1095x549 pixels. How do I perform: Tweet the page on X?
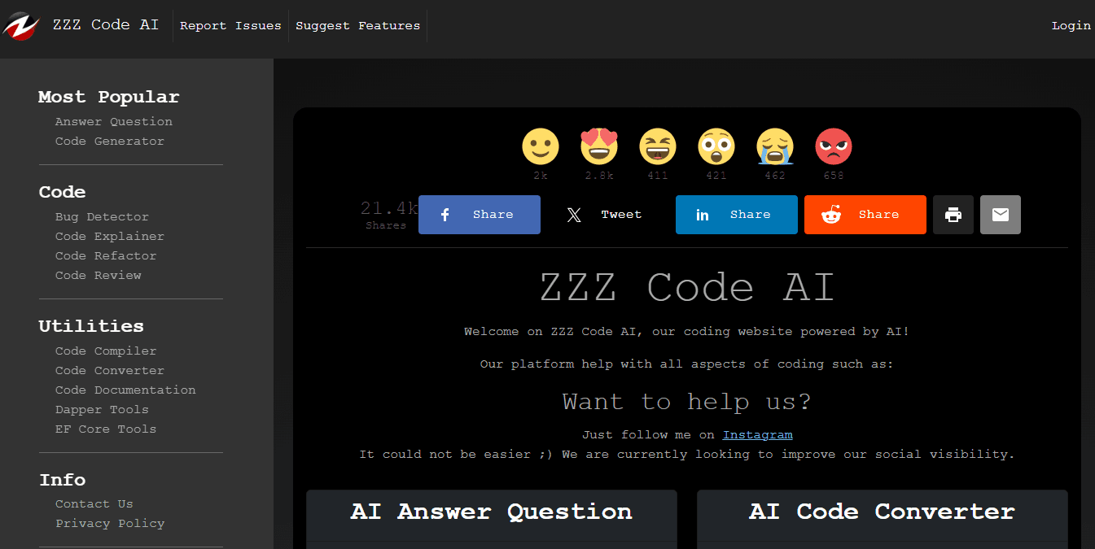pos(604,214)
